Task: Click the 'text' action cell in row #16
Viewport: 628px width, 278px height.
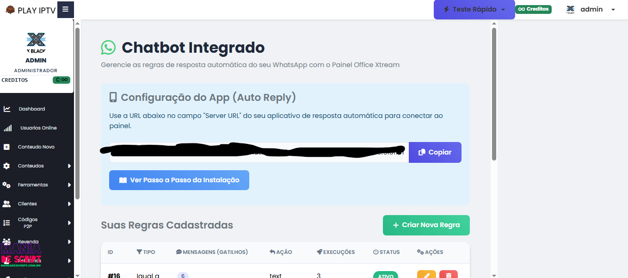Action: (276, 276)
